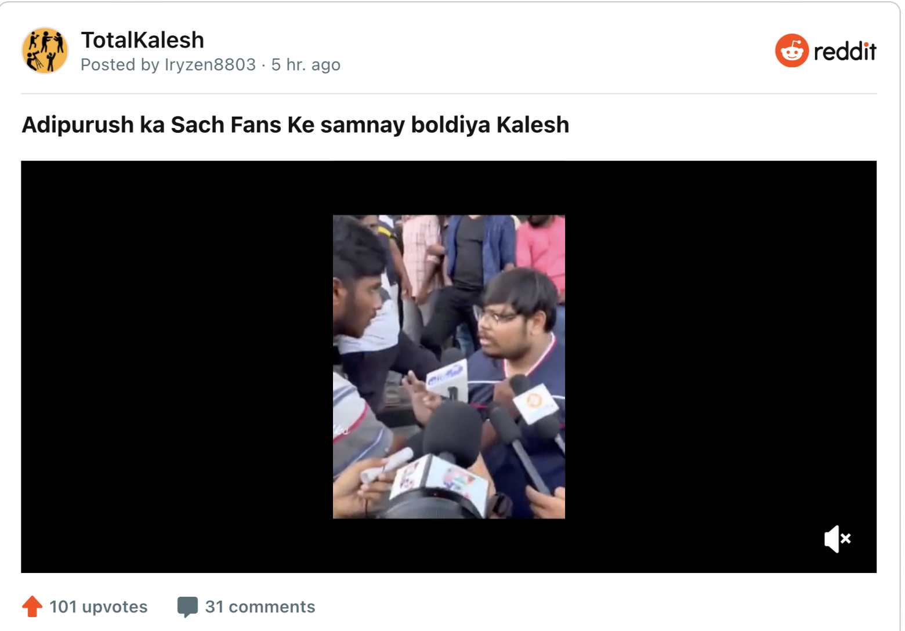Click the comment bubble icon
Image resolution: width=905 pixels, height=631 pixels.
click(187, 607)
